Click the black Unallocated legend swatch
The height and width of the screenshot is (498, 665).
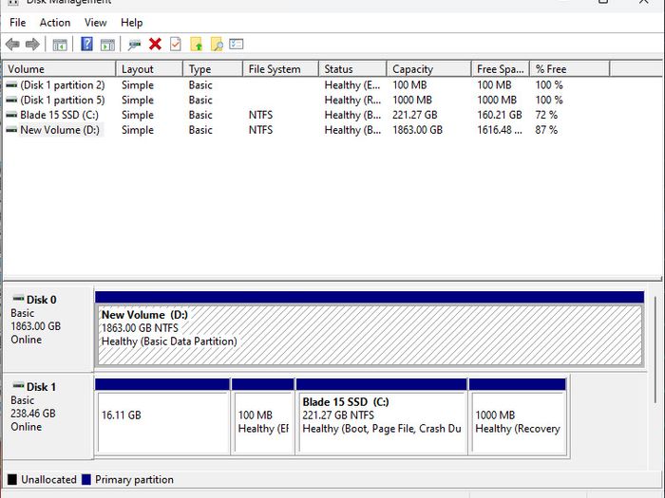tap(12, 479)
